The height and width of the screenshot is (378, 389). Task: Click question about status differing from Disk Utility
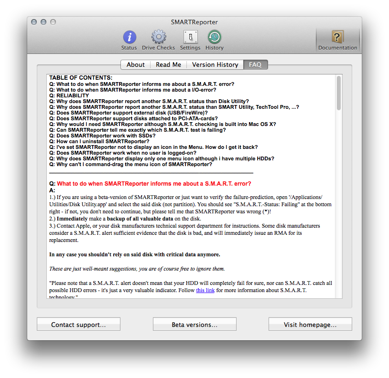pyautogui.click(x=149, y=101)
